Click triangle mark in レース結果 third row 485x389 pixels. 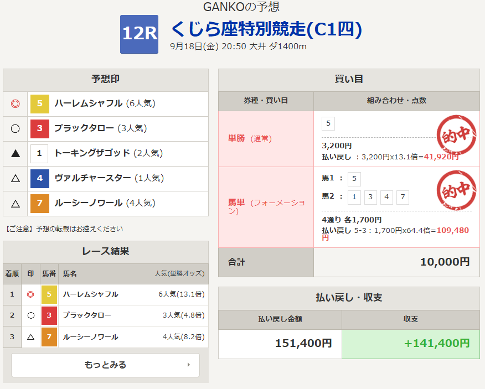click(30, 337)
